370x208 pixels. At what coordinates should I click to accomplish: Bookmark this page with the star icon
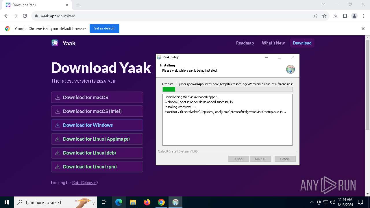point(324,16)
